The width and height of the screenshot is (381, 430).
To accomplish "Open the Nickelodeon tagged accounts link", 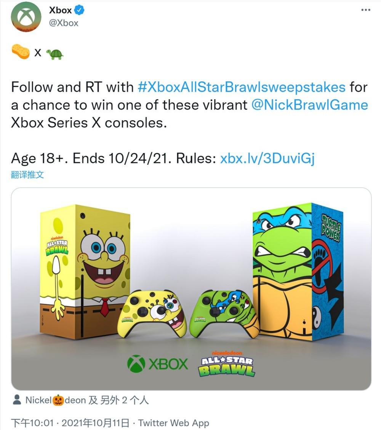I will 87,400.
